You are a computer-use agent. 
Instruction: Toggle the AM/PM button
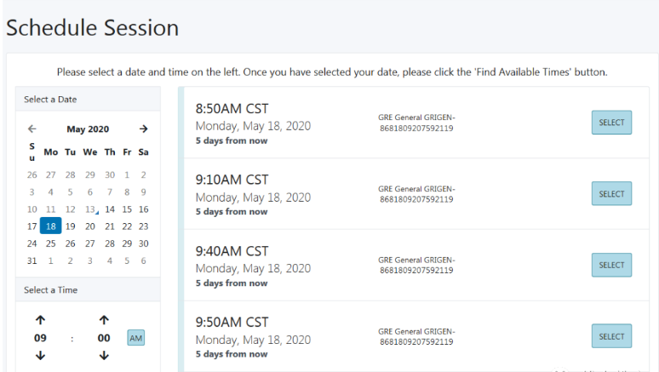tap(135, 338)
